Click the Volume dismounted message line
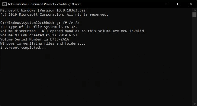The height and width of the screenshot is (106, 197). tap(73, 31)
